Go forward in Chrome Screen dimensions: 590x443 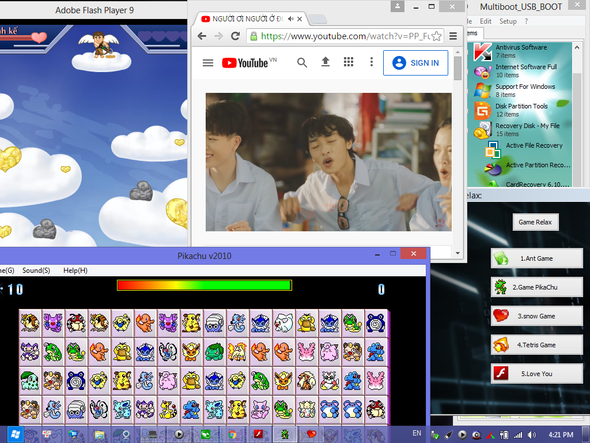click(218, 36)
